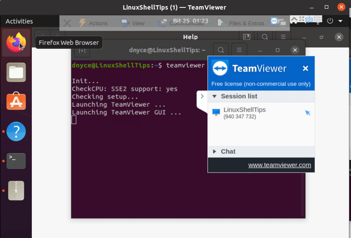Click the 'teamviewer' command in terminal prompt
Image resolution: width=351 pixels, height=238 pixels.
[x=186, y=65]
